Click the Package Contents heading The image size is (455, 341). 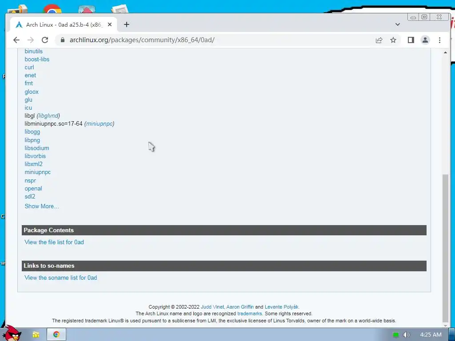click(49, 230)
